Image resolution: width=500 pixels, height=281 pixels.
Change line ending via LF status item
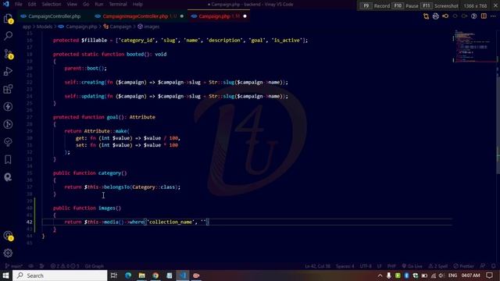(x=380, y=266)
